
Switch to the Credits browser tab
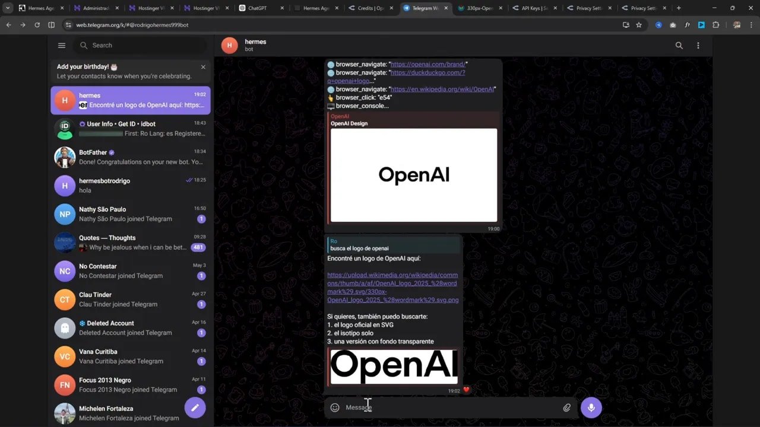point(370,8)
